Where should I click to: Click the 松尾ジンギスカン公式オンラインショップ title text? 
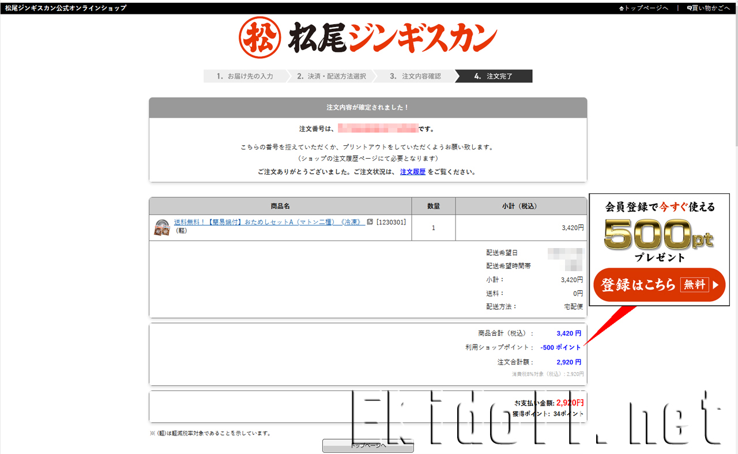(66, 8)
